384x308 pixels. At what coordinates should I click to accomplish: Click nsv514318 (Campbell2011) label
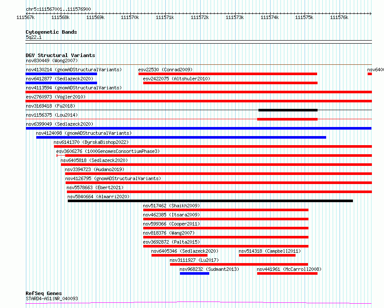pyautogui.click(x=270, y=251)
